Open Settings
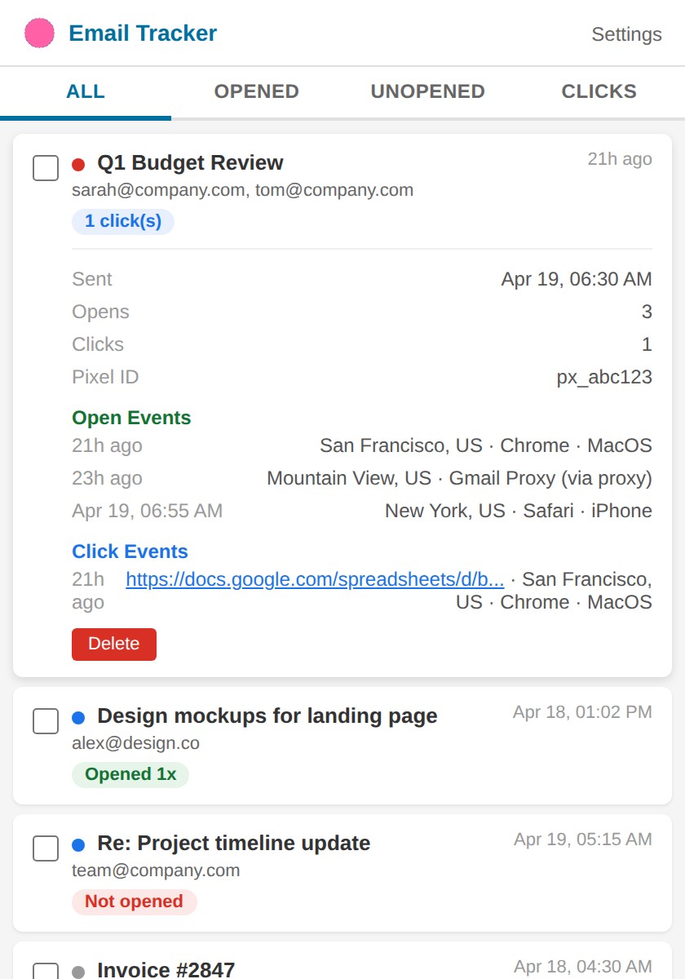This screenshot has width=685, height=979. click(626, 34)
